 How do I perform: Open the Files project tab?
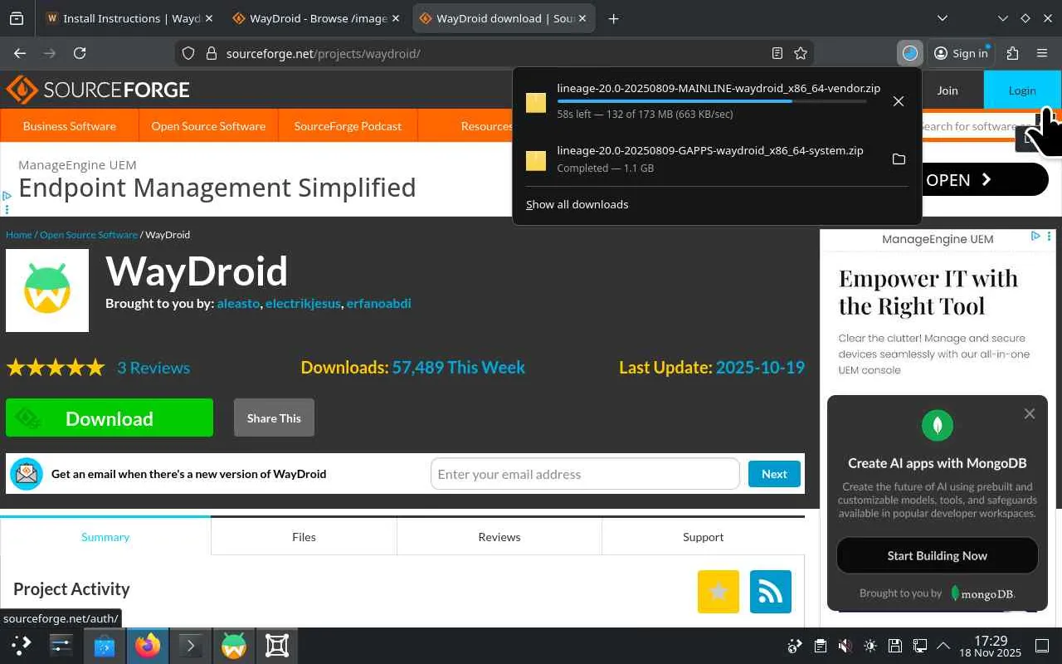pyautogui.click(x=304, y=536)
